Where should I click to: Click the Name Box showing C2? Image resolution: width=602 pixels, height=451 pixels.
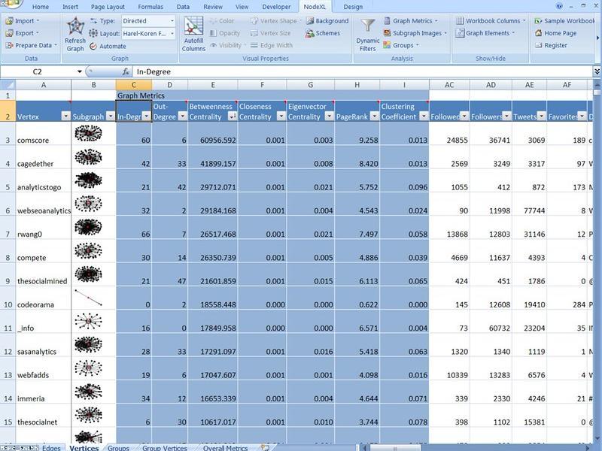tap(38, 71)
